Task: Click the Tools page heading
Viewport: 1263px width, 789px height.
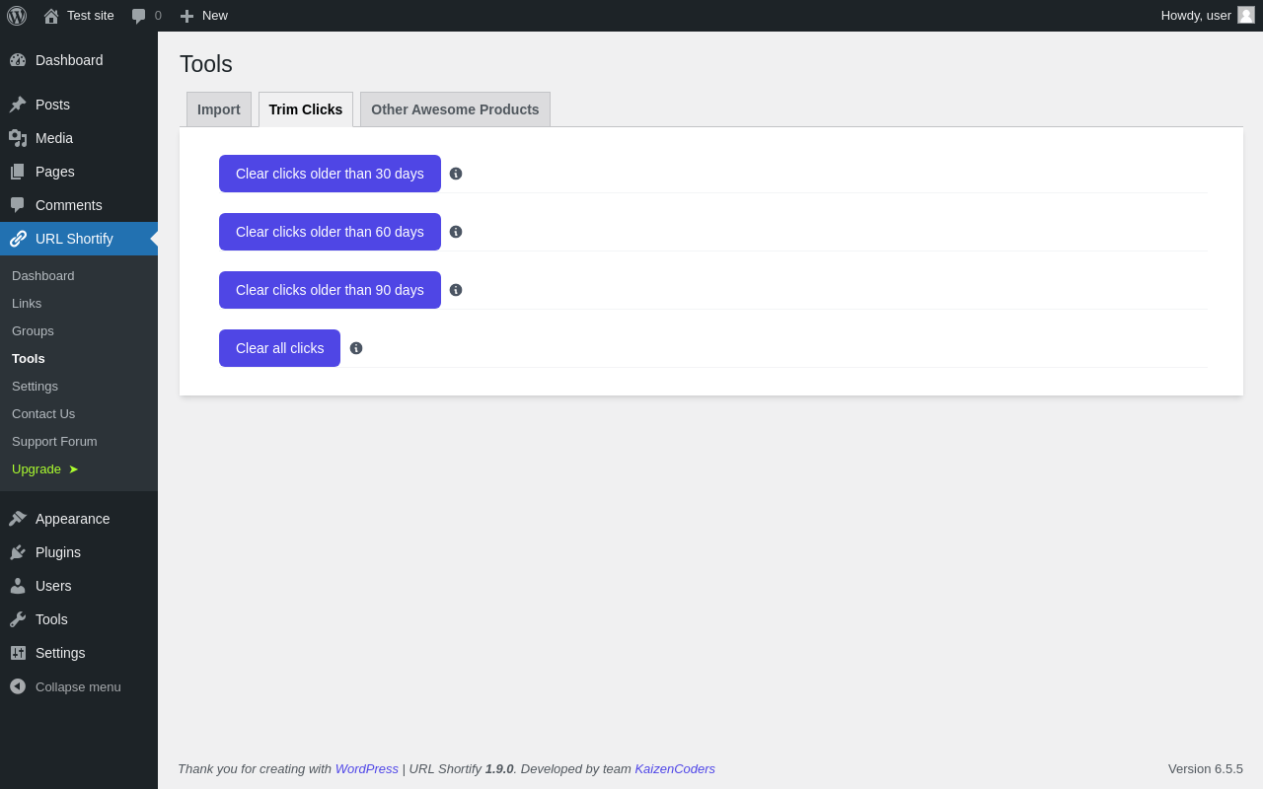Action: [x=206, y=64]
